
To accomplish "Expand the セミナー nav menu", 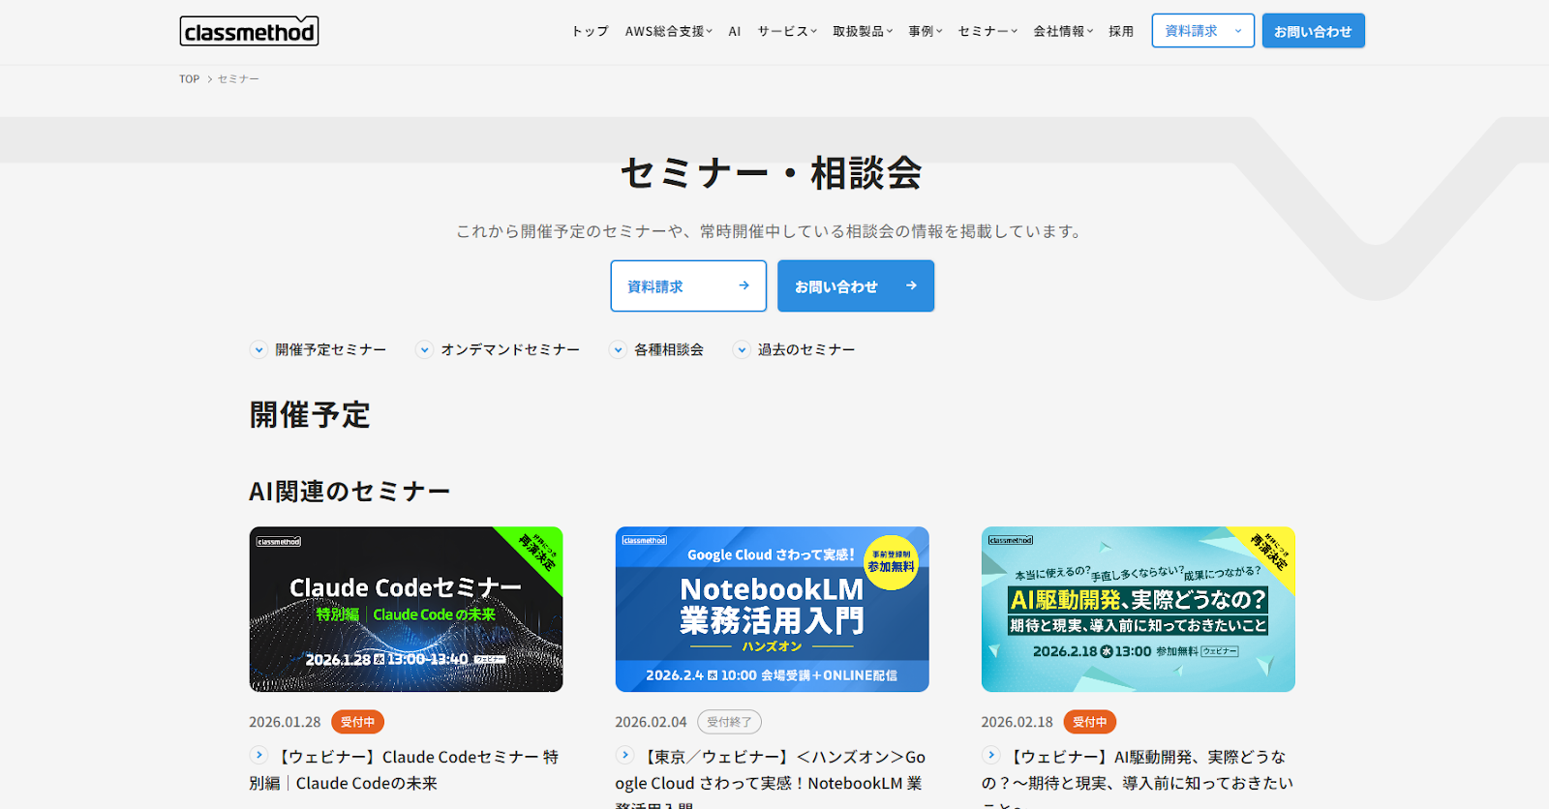I will coord(987,31).
